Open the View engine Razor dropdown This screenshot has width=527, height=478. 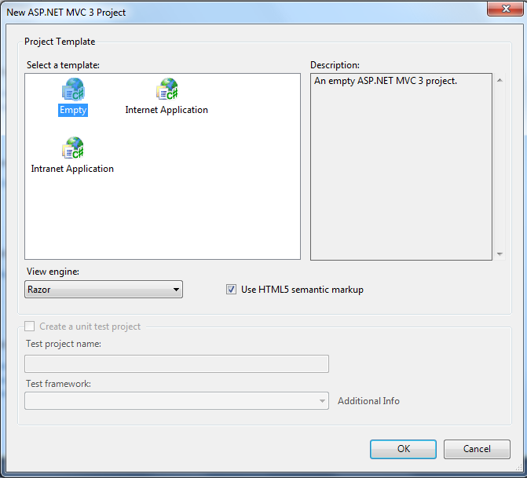pos(104,289)
